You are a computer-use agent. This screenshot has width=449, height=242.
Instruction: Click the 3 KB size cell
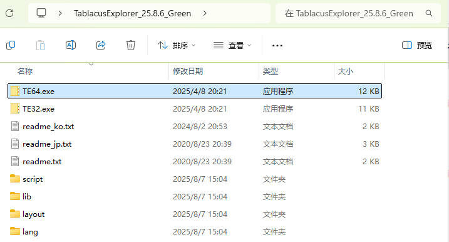[371, 144]
